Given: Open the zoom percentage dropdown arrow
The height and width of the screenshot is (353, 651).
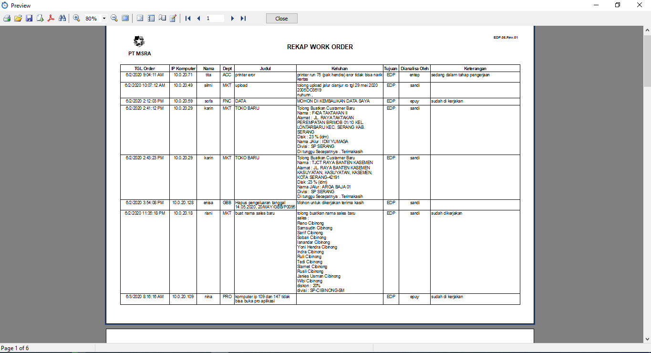Looking at the screenshot, I should (x=104, y=19).
